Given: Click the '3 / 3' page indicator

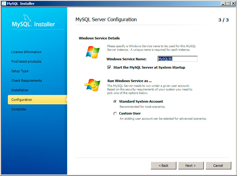Looking at the screenshot, I should click(x=224, y=20).
